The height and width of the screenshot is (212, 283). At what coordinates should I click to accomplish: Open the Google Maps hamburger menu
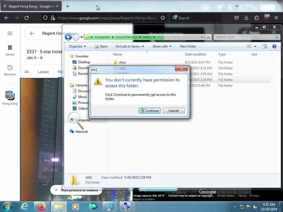tap(10, 33)
